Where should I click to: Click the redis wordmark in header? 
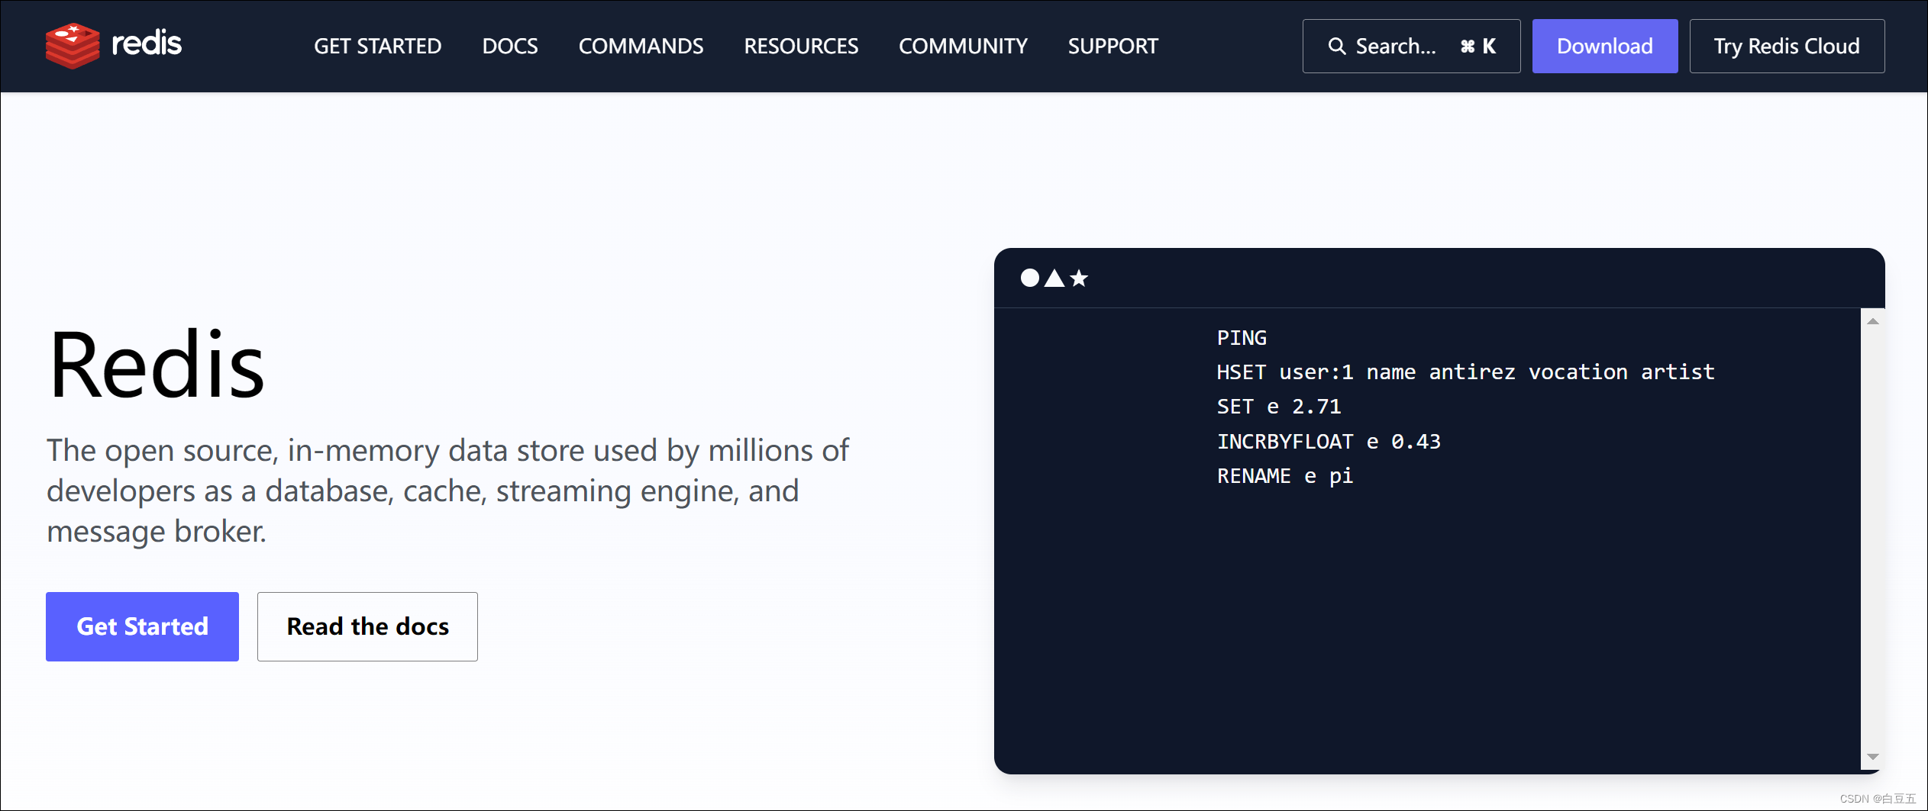tap(147, 43)
